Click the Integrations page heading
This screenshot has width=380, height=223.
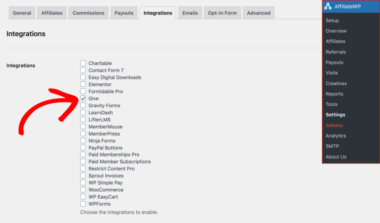coord(26,34)
